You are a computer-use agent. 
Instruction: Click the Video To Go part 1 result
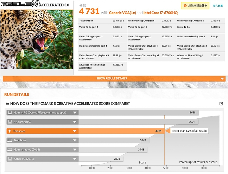[x=103, y=28]
